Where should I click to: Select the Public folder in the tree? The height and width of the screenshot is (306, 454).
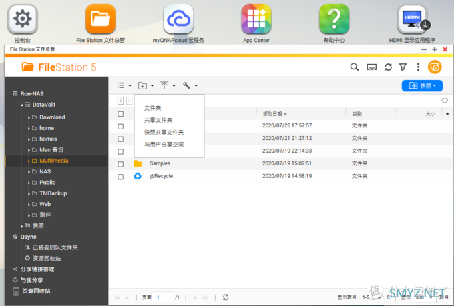point(47,182)
